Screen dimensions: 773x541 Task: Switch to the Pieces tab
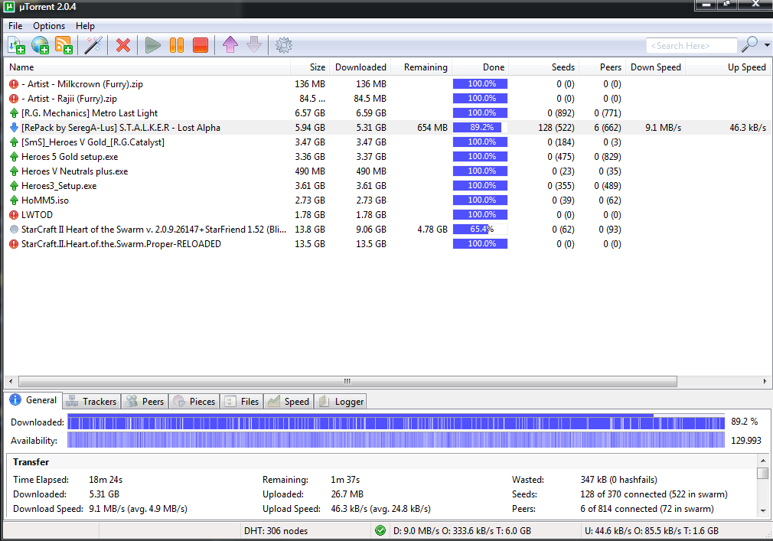click(194, 402)
